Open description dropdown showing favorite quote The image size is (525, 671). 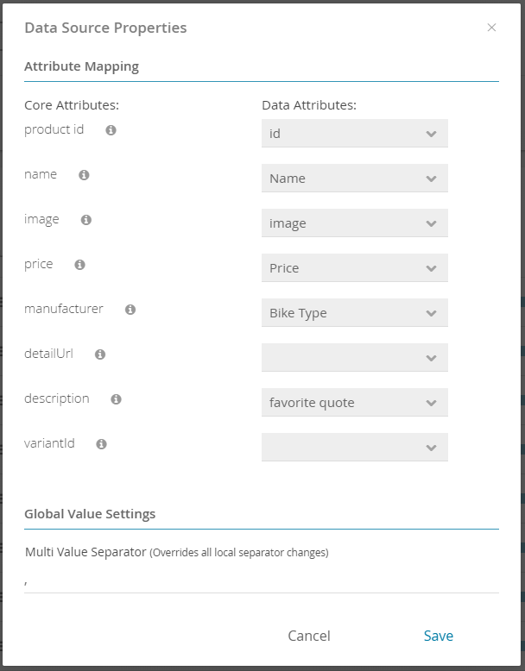pos(355,403)
